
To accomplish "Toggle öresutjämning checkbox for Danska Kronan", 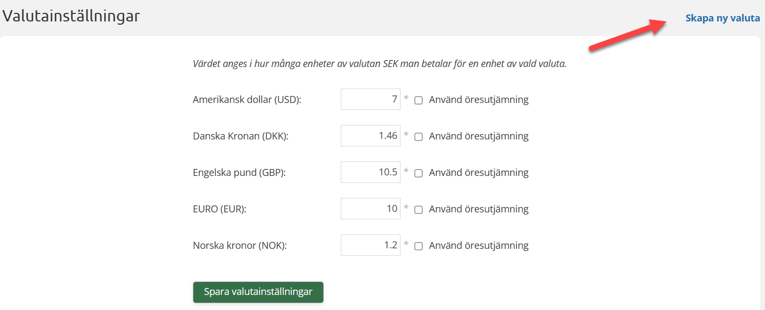I will click(419, 137).
